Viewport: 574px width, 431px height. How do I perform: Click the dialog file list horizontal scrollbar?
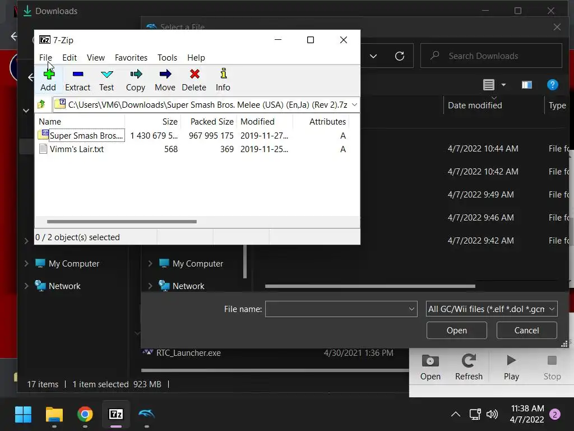[x=370, y=286]
